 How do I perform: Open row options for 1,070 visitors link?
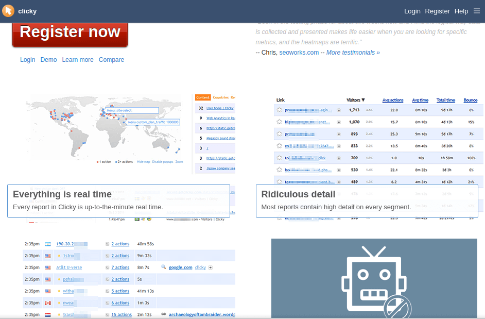[x=339, y=122]
